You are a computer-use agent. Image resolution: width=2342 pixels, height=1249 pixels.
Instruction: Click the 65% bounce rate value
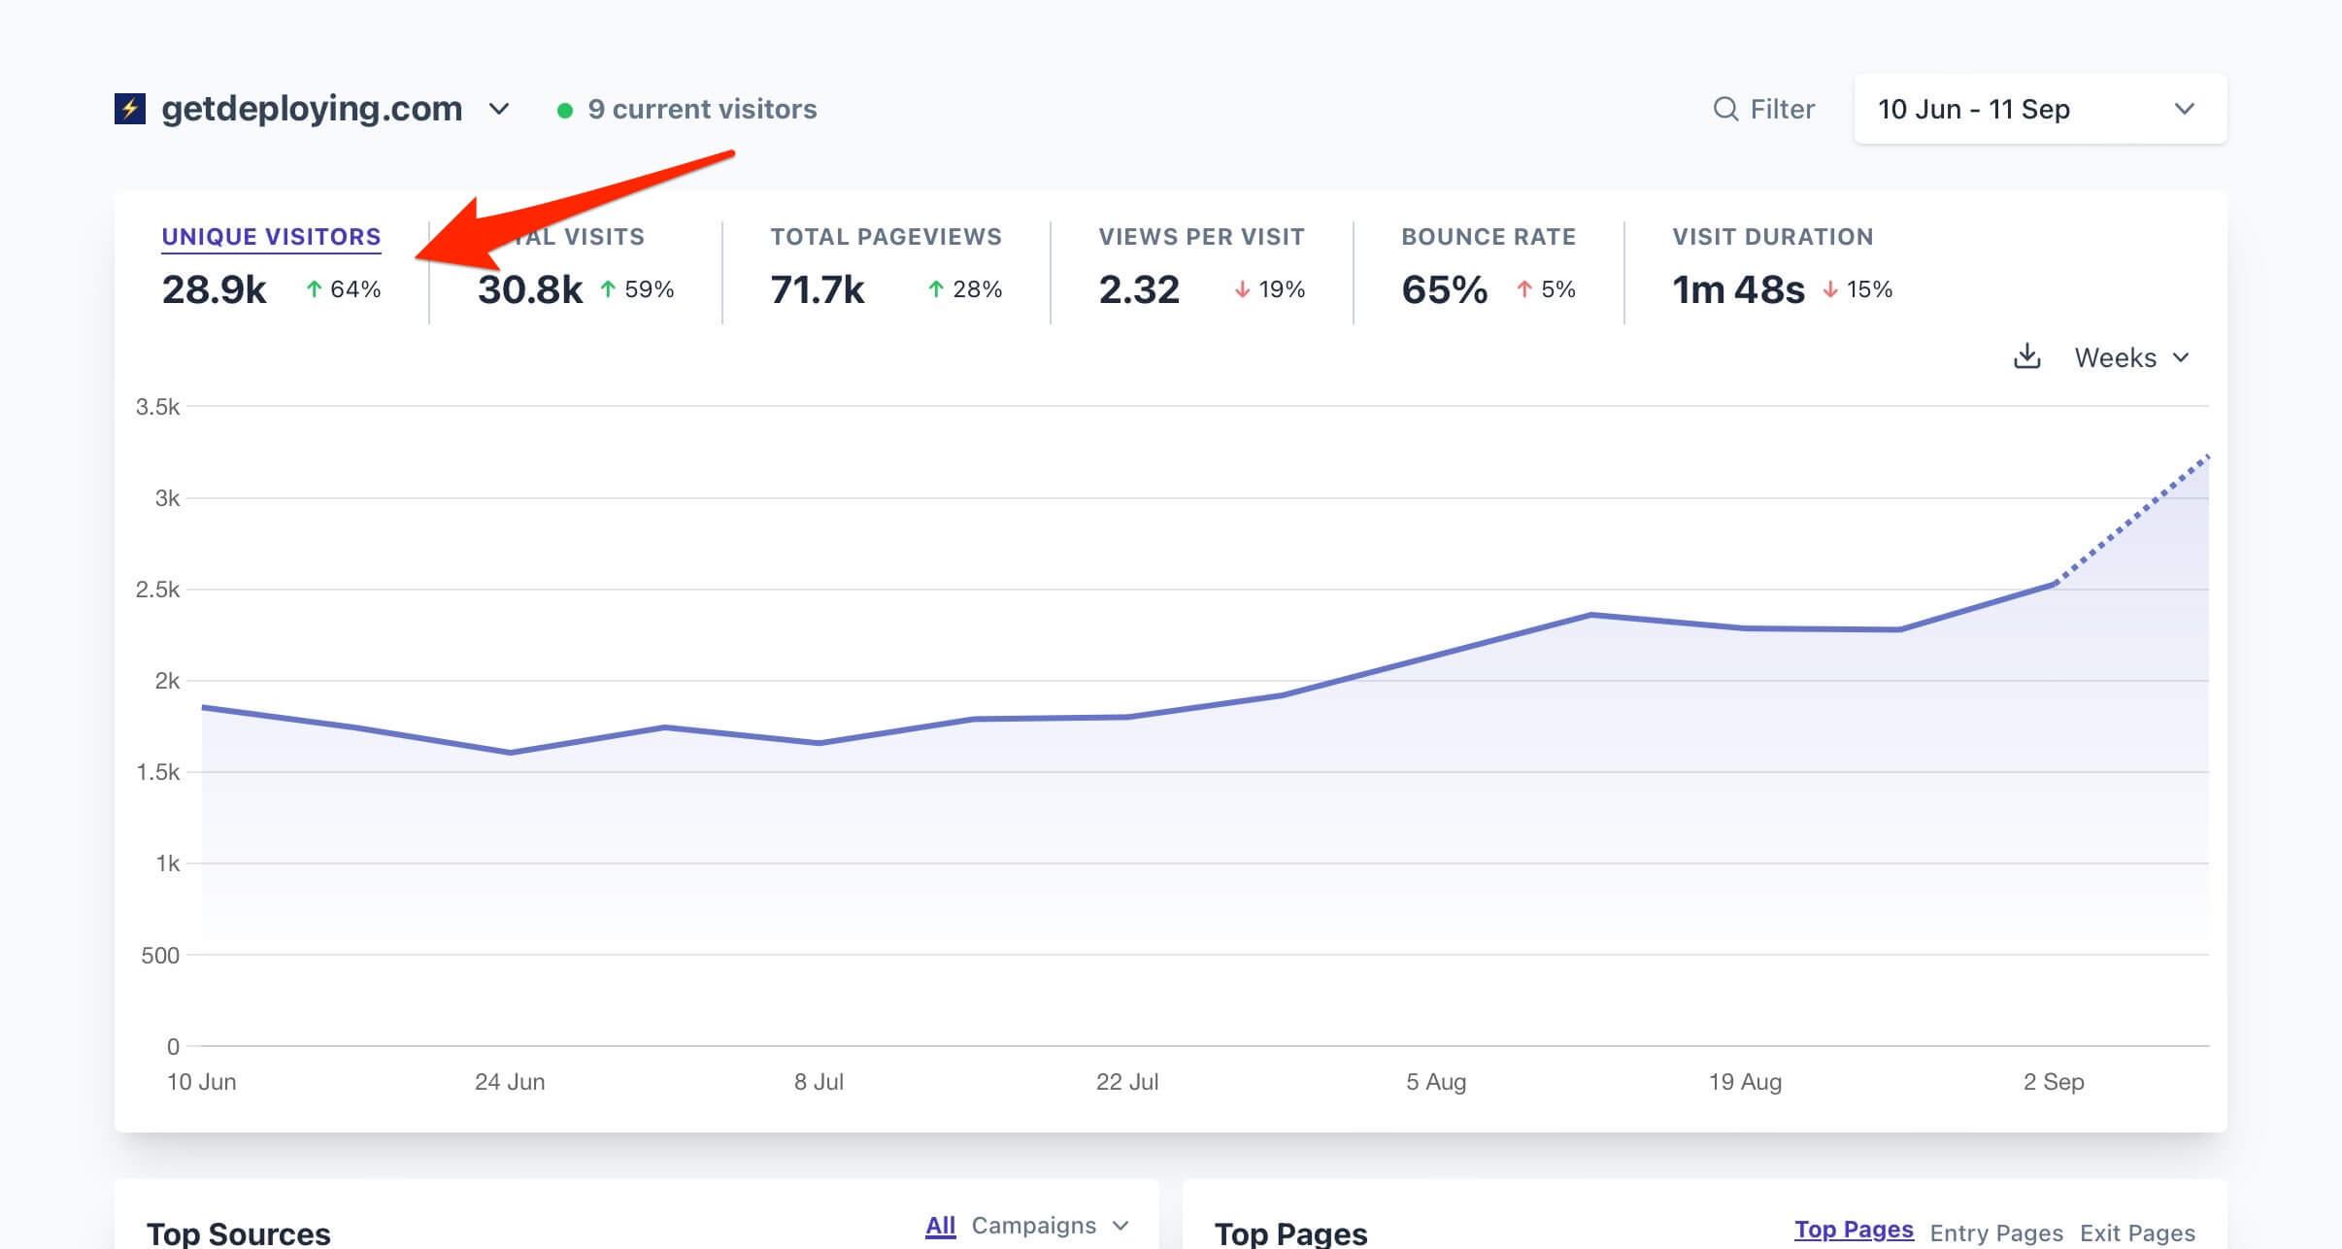1444,289
